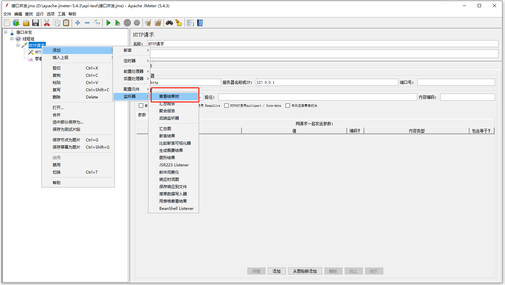The height and width of the screenshot is (285, 505).
Task: Save the test plan with floppy icon
Action: tap(36, 23)
